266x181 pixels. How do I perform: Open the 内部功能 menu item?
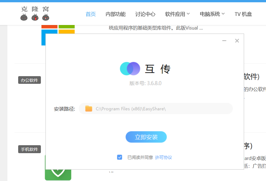(x=116, y=14)
